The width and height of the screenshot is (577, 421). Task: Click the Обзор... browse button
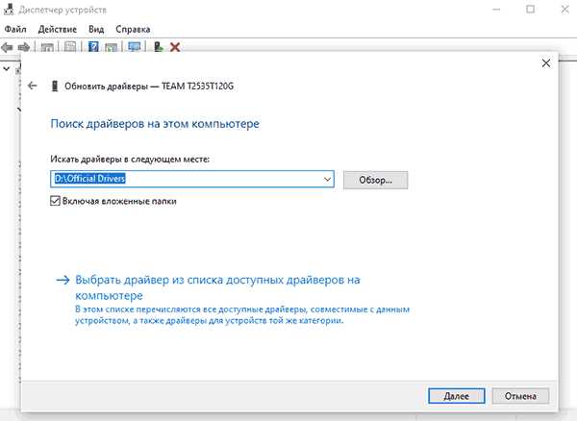point(375,180)
